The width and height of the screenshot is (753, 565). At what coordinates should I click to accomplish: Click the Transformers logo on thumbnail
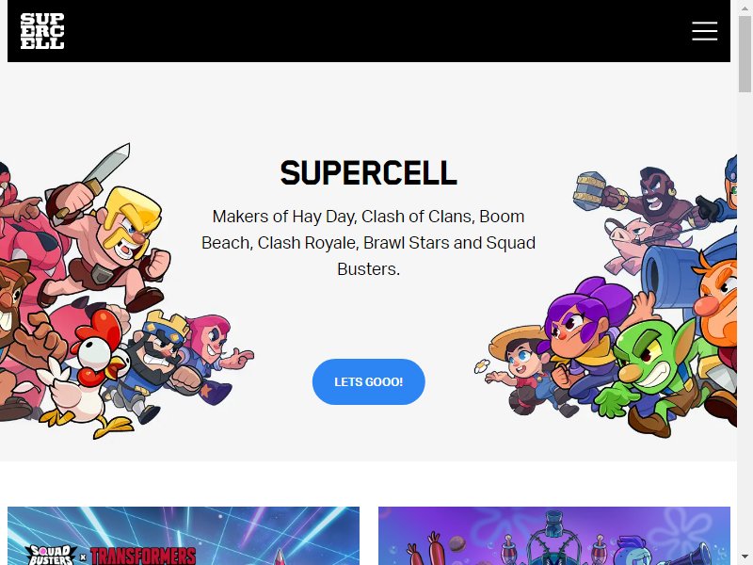143,556
